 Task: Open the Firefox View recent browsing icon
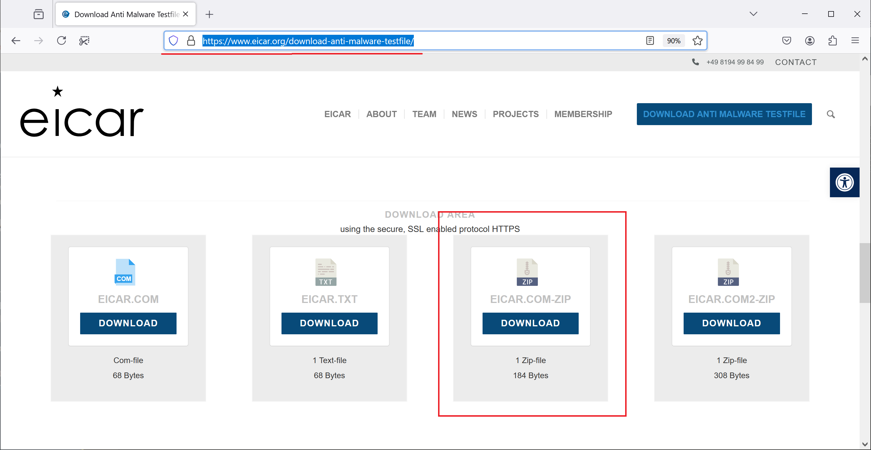pyautogui.click(x=39, y=14)
